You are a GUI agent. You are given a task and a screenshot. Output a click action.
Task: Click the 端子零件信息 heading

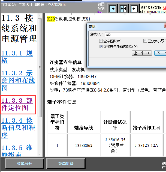click(x=62, y=102)
